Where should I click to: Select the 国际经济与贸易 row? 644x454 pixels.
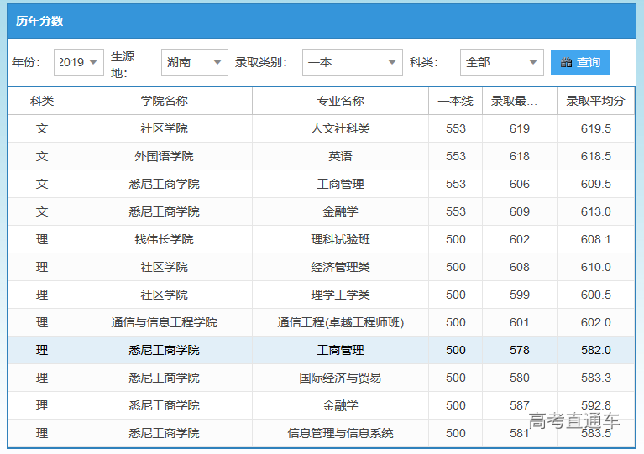pos(340,378)
